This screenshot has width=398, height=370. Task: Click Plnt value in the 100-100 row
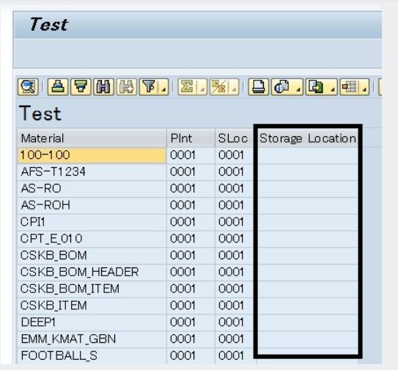pos(191,155)
